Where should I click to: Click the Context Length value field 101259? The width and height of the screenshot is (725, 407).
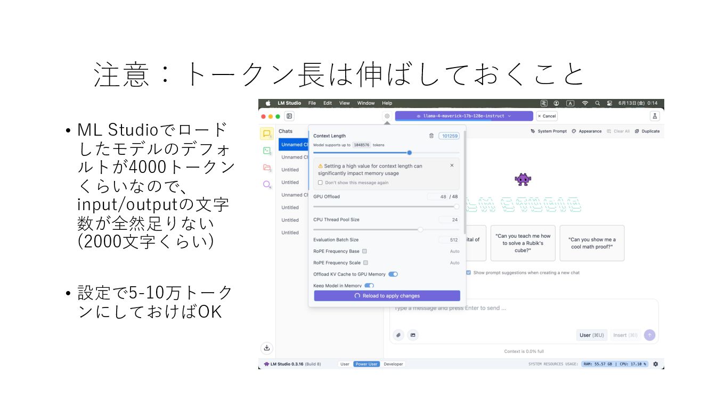tap(449, 136)
